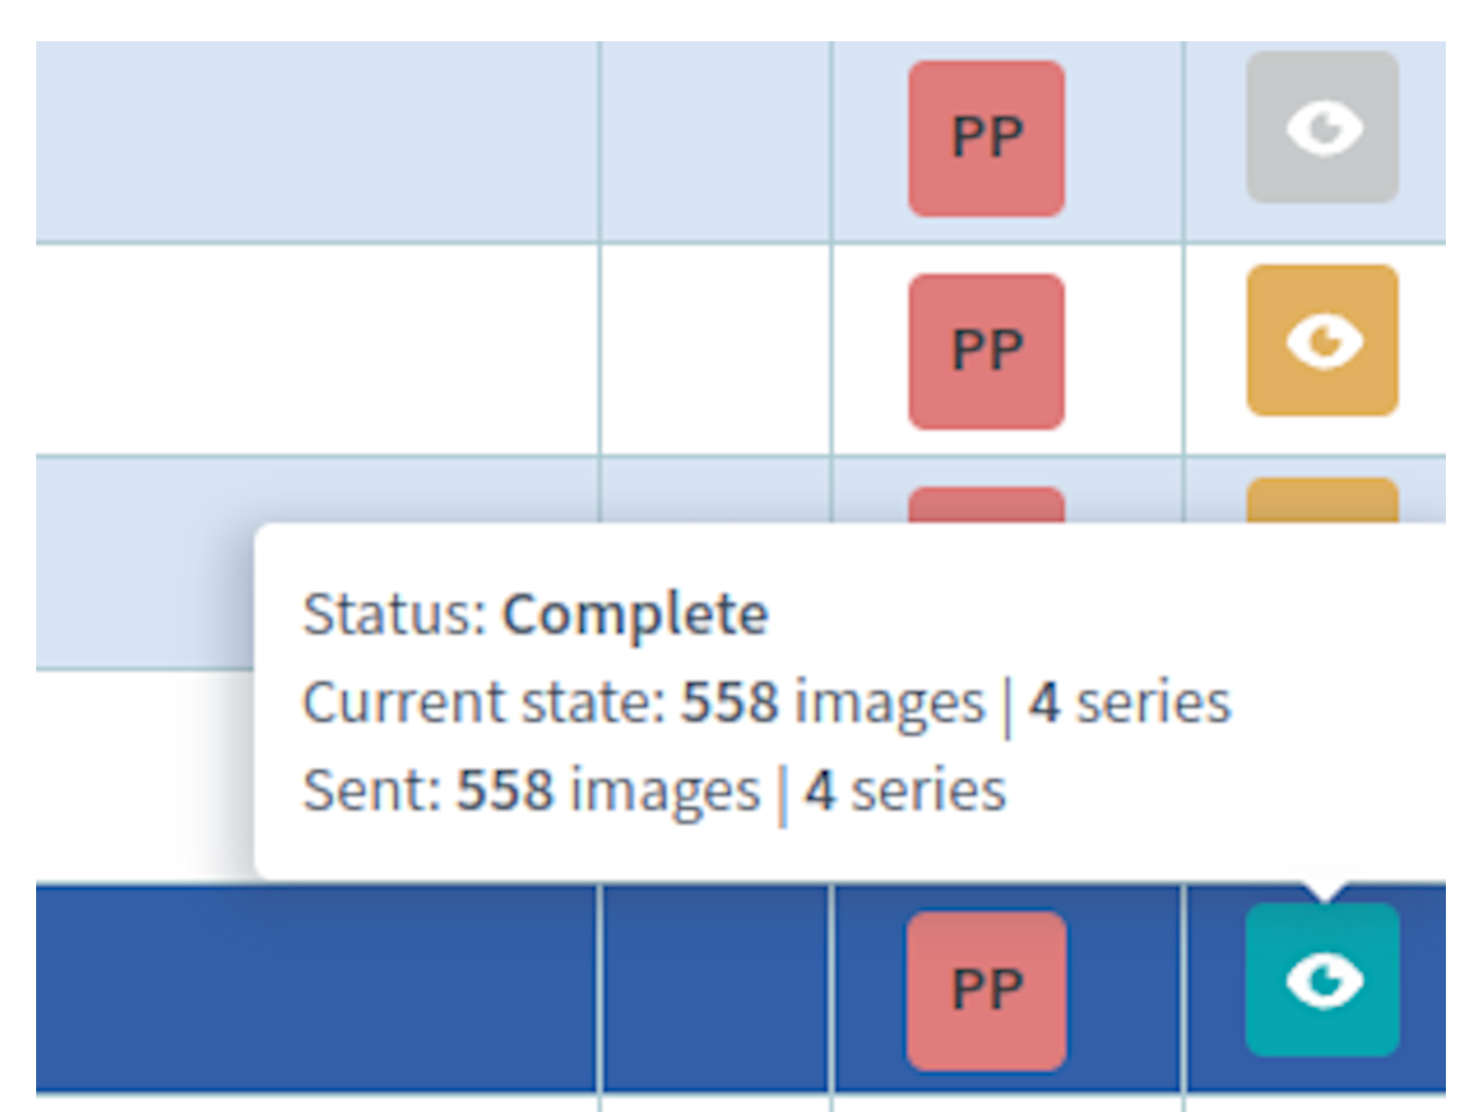Click the red PP badge in the second row
The height and width of the screenshot is (1119, 1476).
[986, 351]
